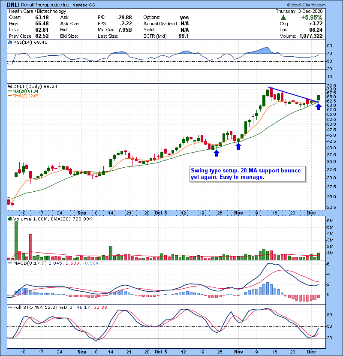Click the Volume 1.08M, EMA(20) 728.09K label
This screenshot has width=343, height=356.
(53, 219)
